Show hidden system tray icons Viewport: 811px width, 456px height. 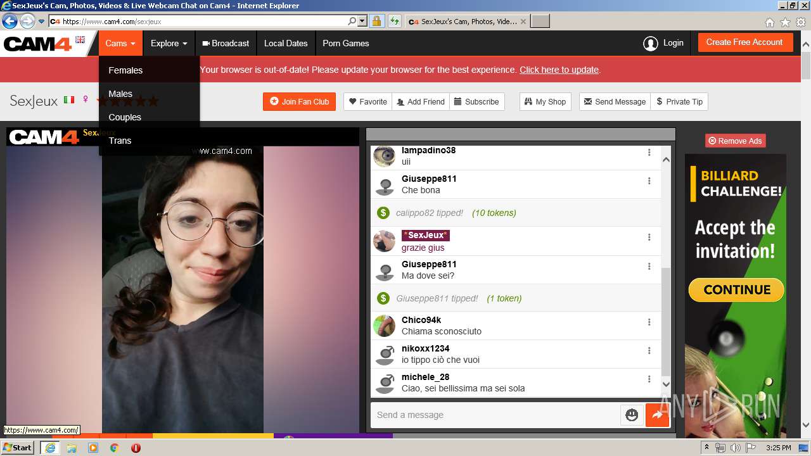click(x=706, y=448)
